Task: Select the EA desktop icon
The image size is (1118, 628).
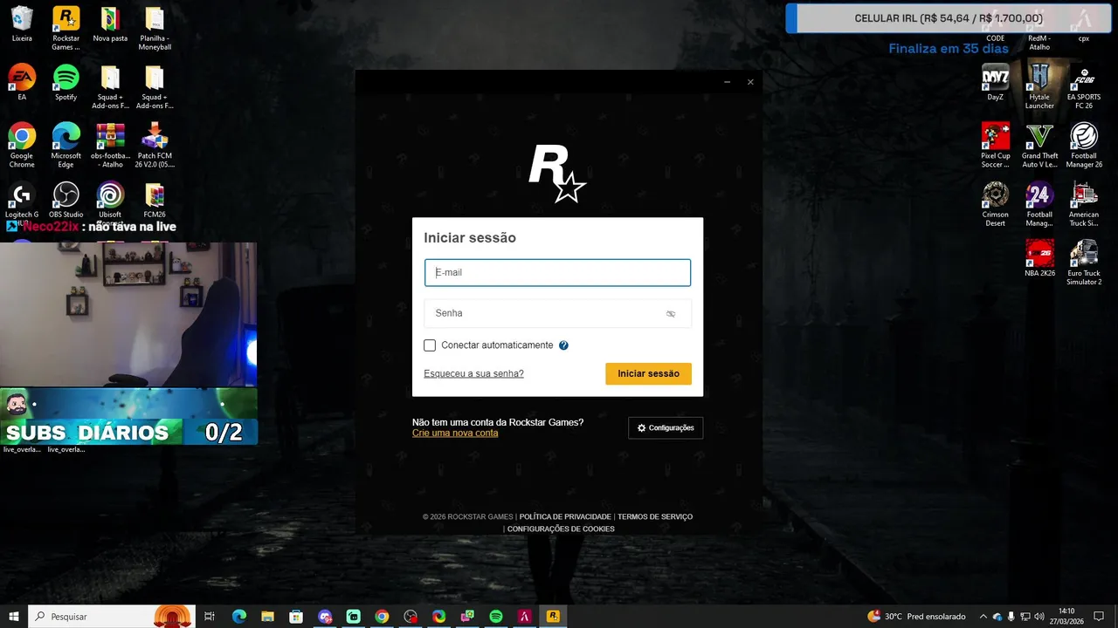Action: point(22,83)
